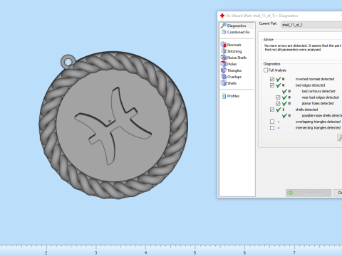Click the bad contours detected result
342x256 pixels.
point(318,91)
